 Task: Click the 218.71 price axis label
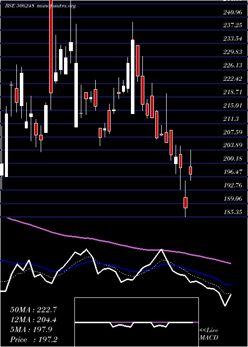tap(233, 92)
